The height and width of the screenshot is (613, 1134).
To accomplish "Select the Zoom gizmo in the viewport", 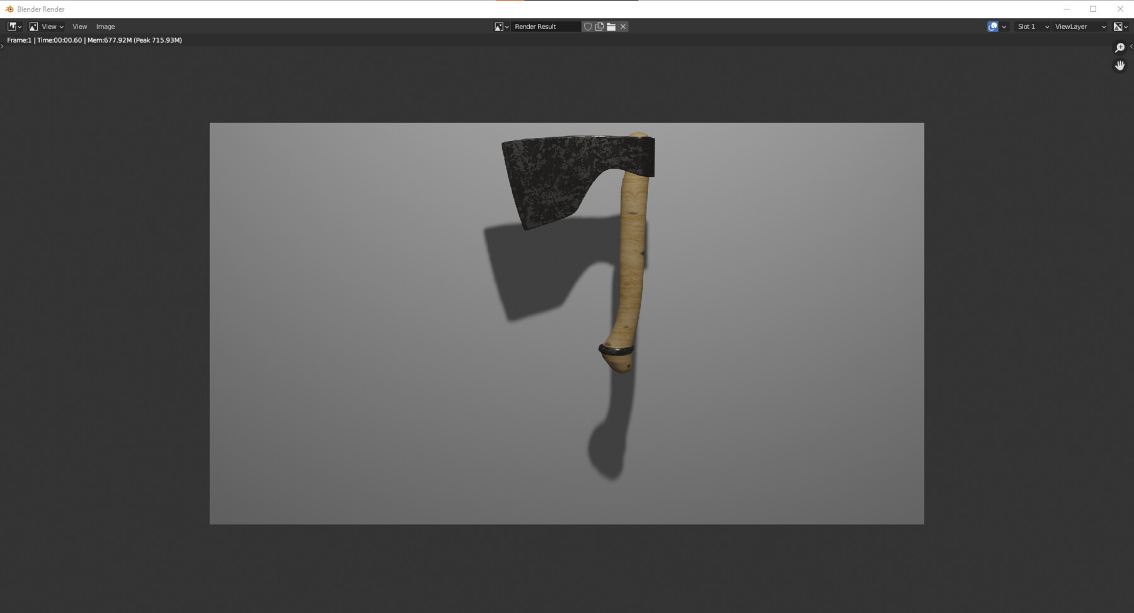I will [1121, 47].
